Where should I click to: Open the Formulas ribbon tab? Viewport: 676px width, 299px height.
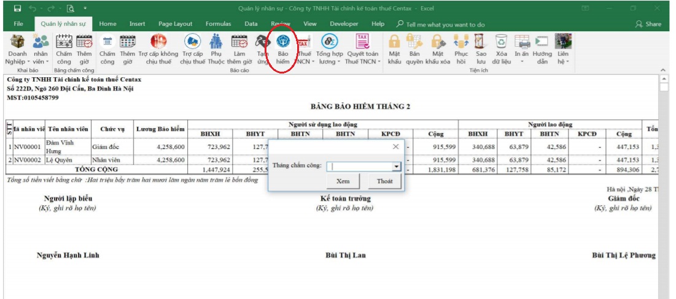(218, 24)
